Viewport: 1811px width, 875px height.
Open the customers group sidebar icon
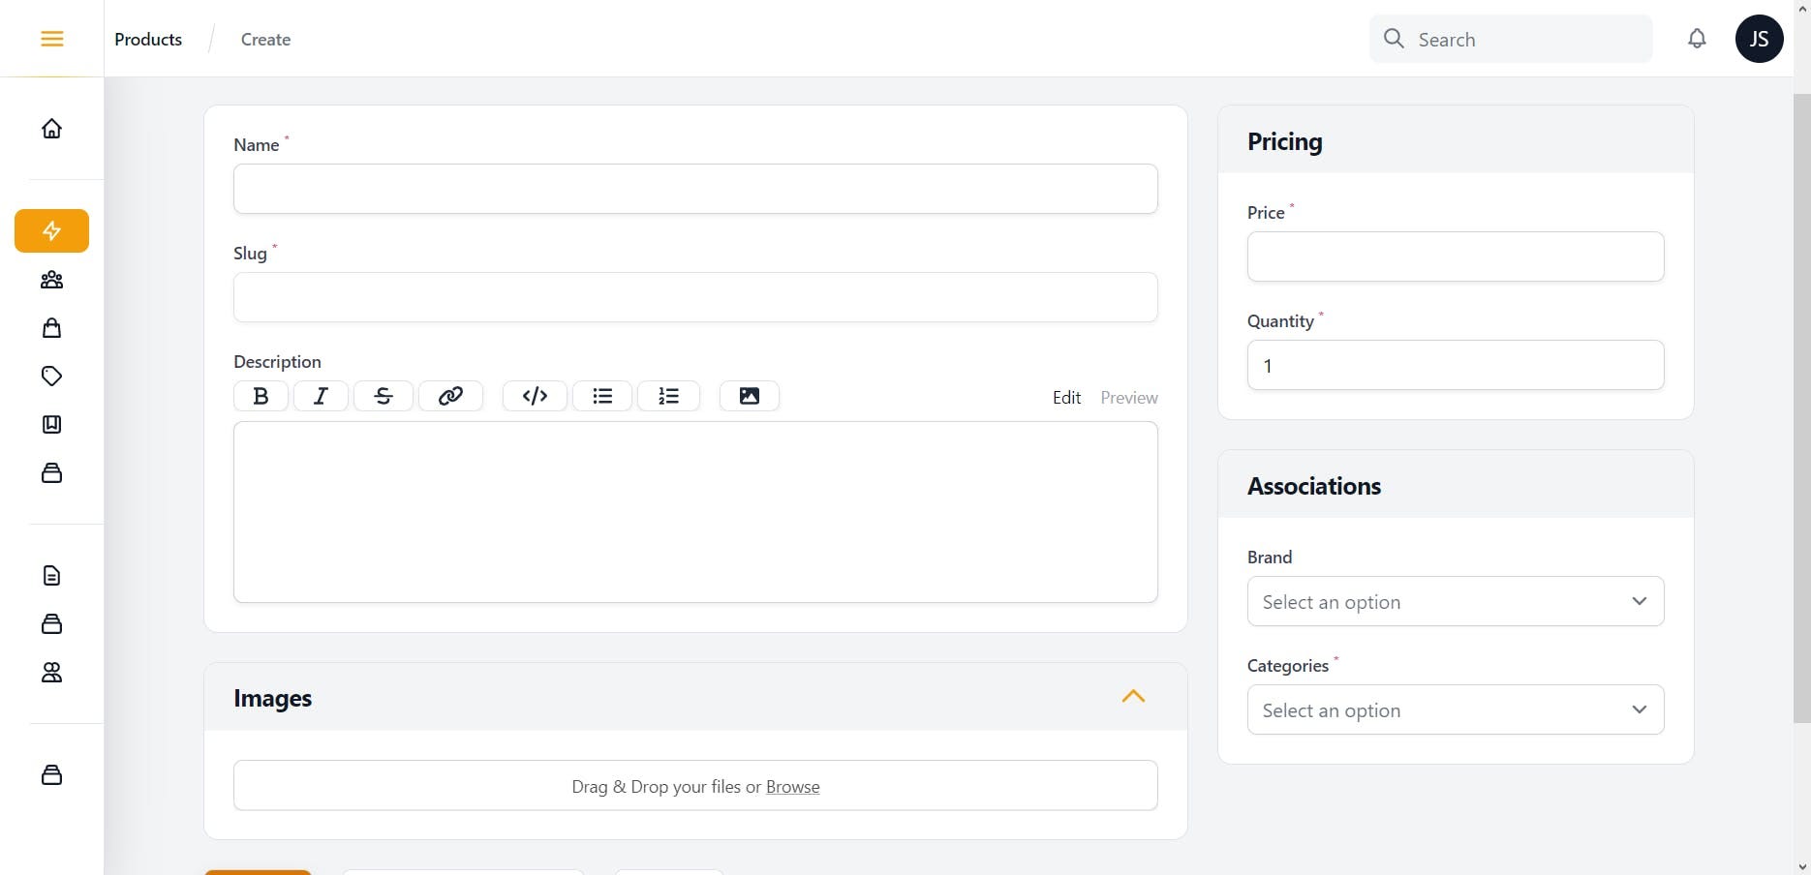(52, 280)
